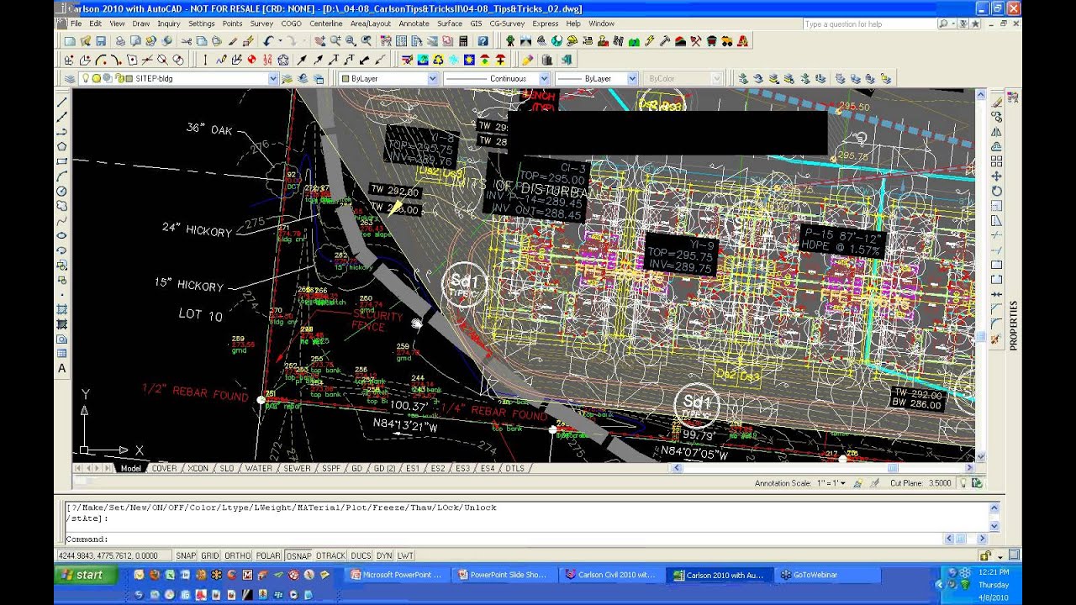Toggle SNAP mode in the status bar
Image resolution: width=1076 pixels, height=605 pixels.
186,555
